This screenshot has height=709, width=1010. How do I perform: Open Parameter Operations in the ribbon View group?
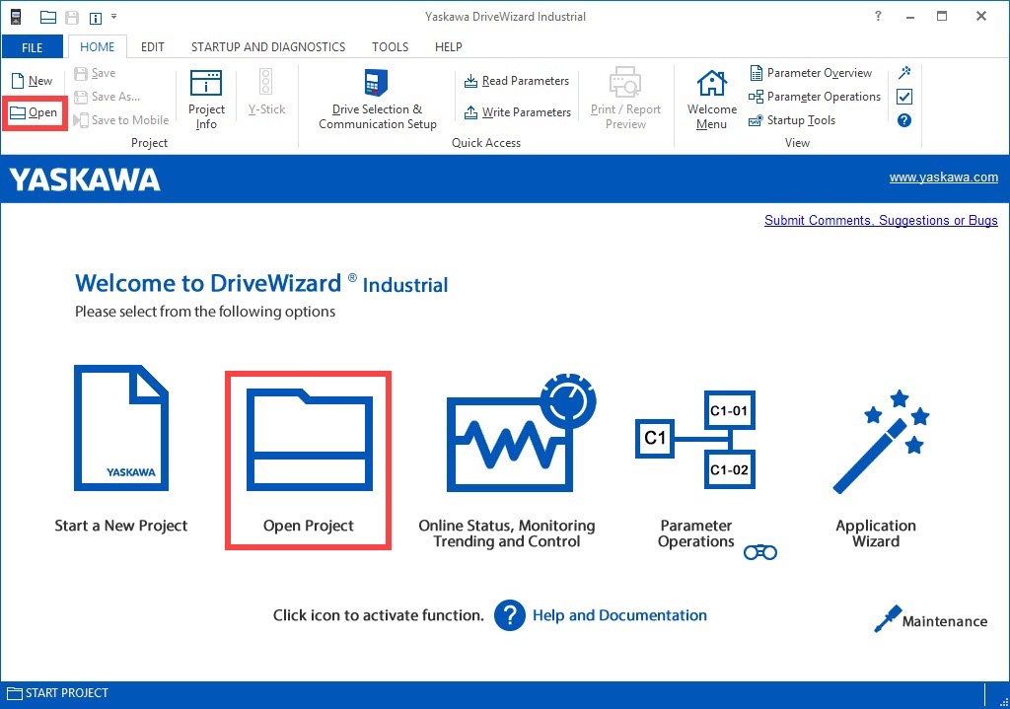[x=814, y=97]
